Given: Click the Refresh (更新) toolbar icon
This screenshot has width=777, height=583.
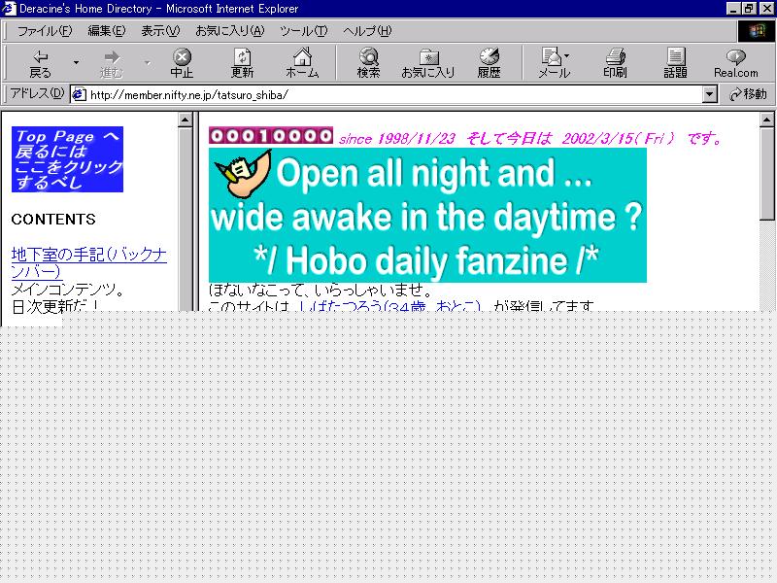Looking at the screenshot, I should tap(242, 62).
